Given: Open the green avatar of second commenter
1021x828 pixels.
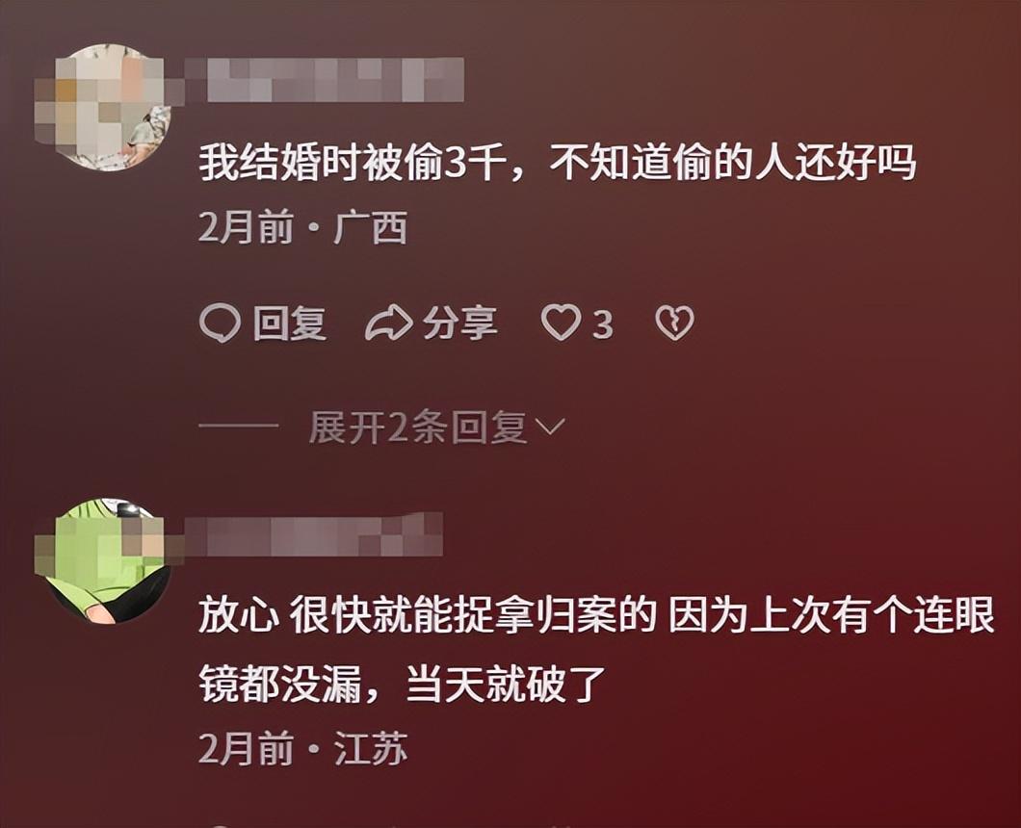Looking at the screenshot, I should click(x=102, y=561).
